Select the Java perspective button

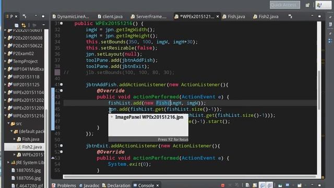pyautogui.click(x=324, y=5)
